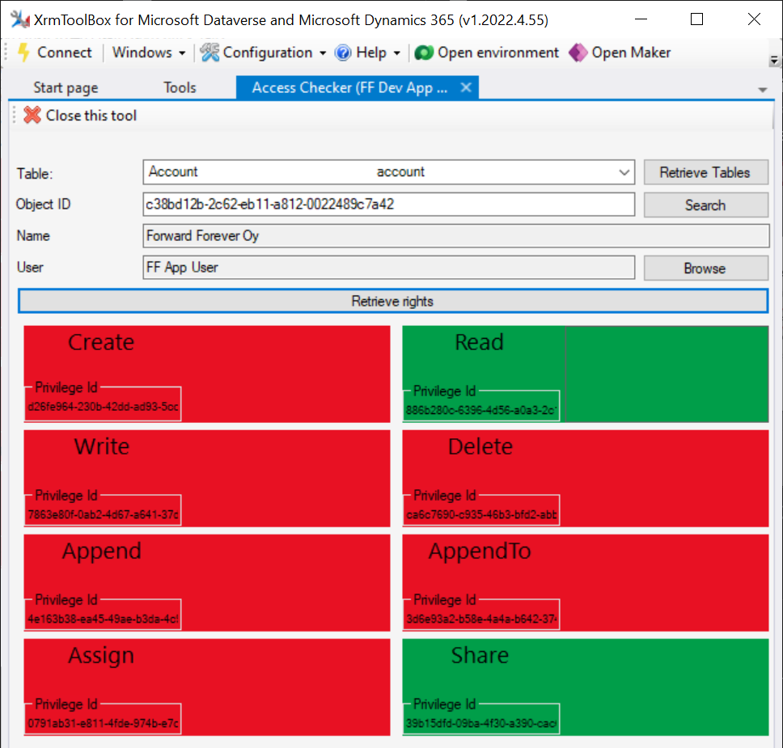
Task: Minimize the XrmToolBox window
Action: pos(641,19)
